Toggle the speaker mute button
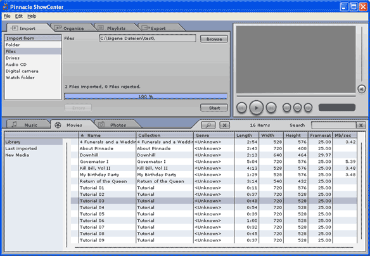This screenshot has height=256, width=370. 362,89
